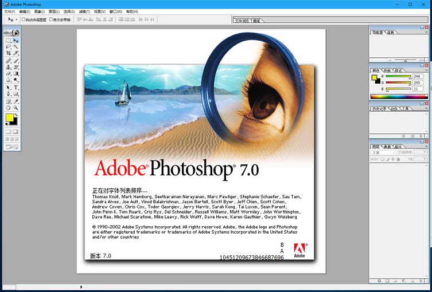
Task: Select the Type tool
Action: (x=16, y=88)
